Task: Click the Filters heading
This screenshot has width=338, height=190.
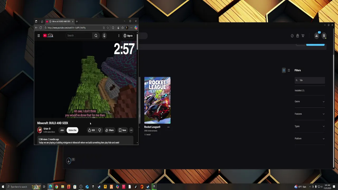Action: click(298, 70)
